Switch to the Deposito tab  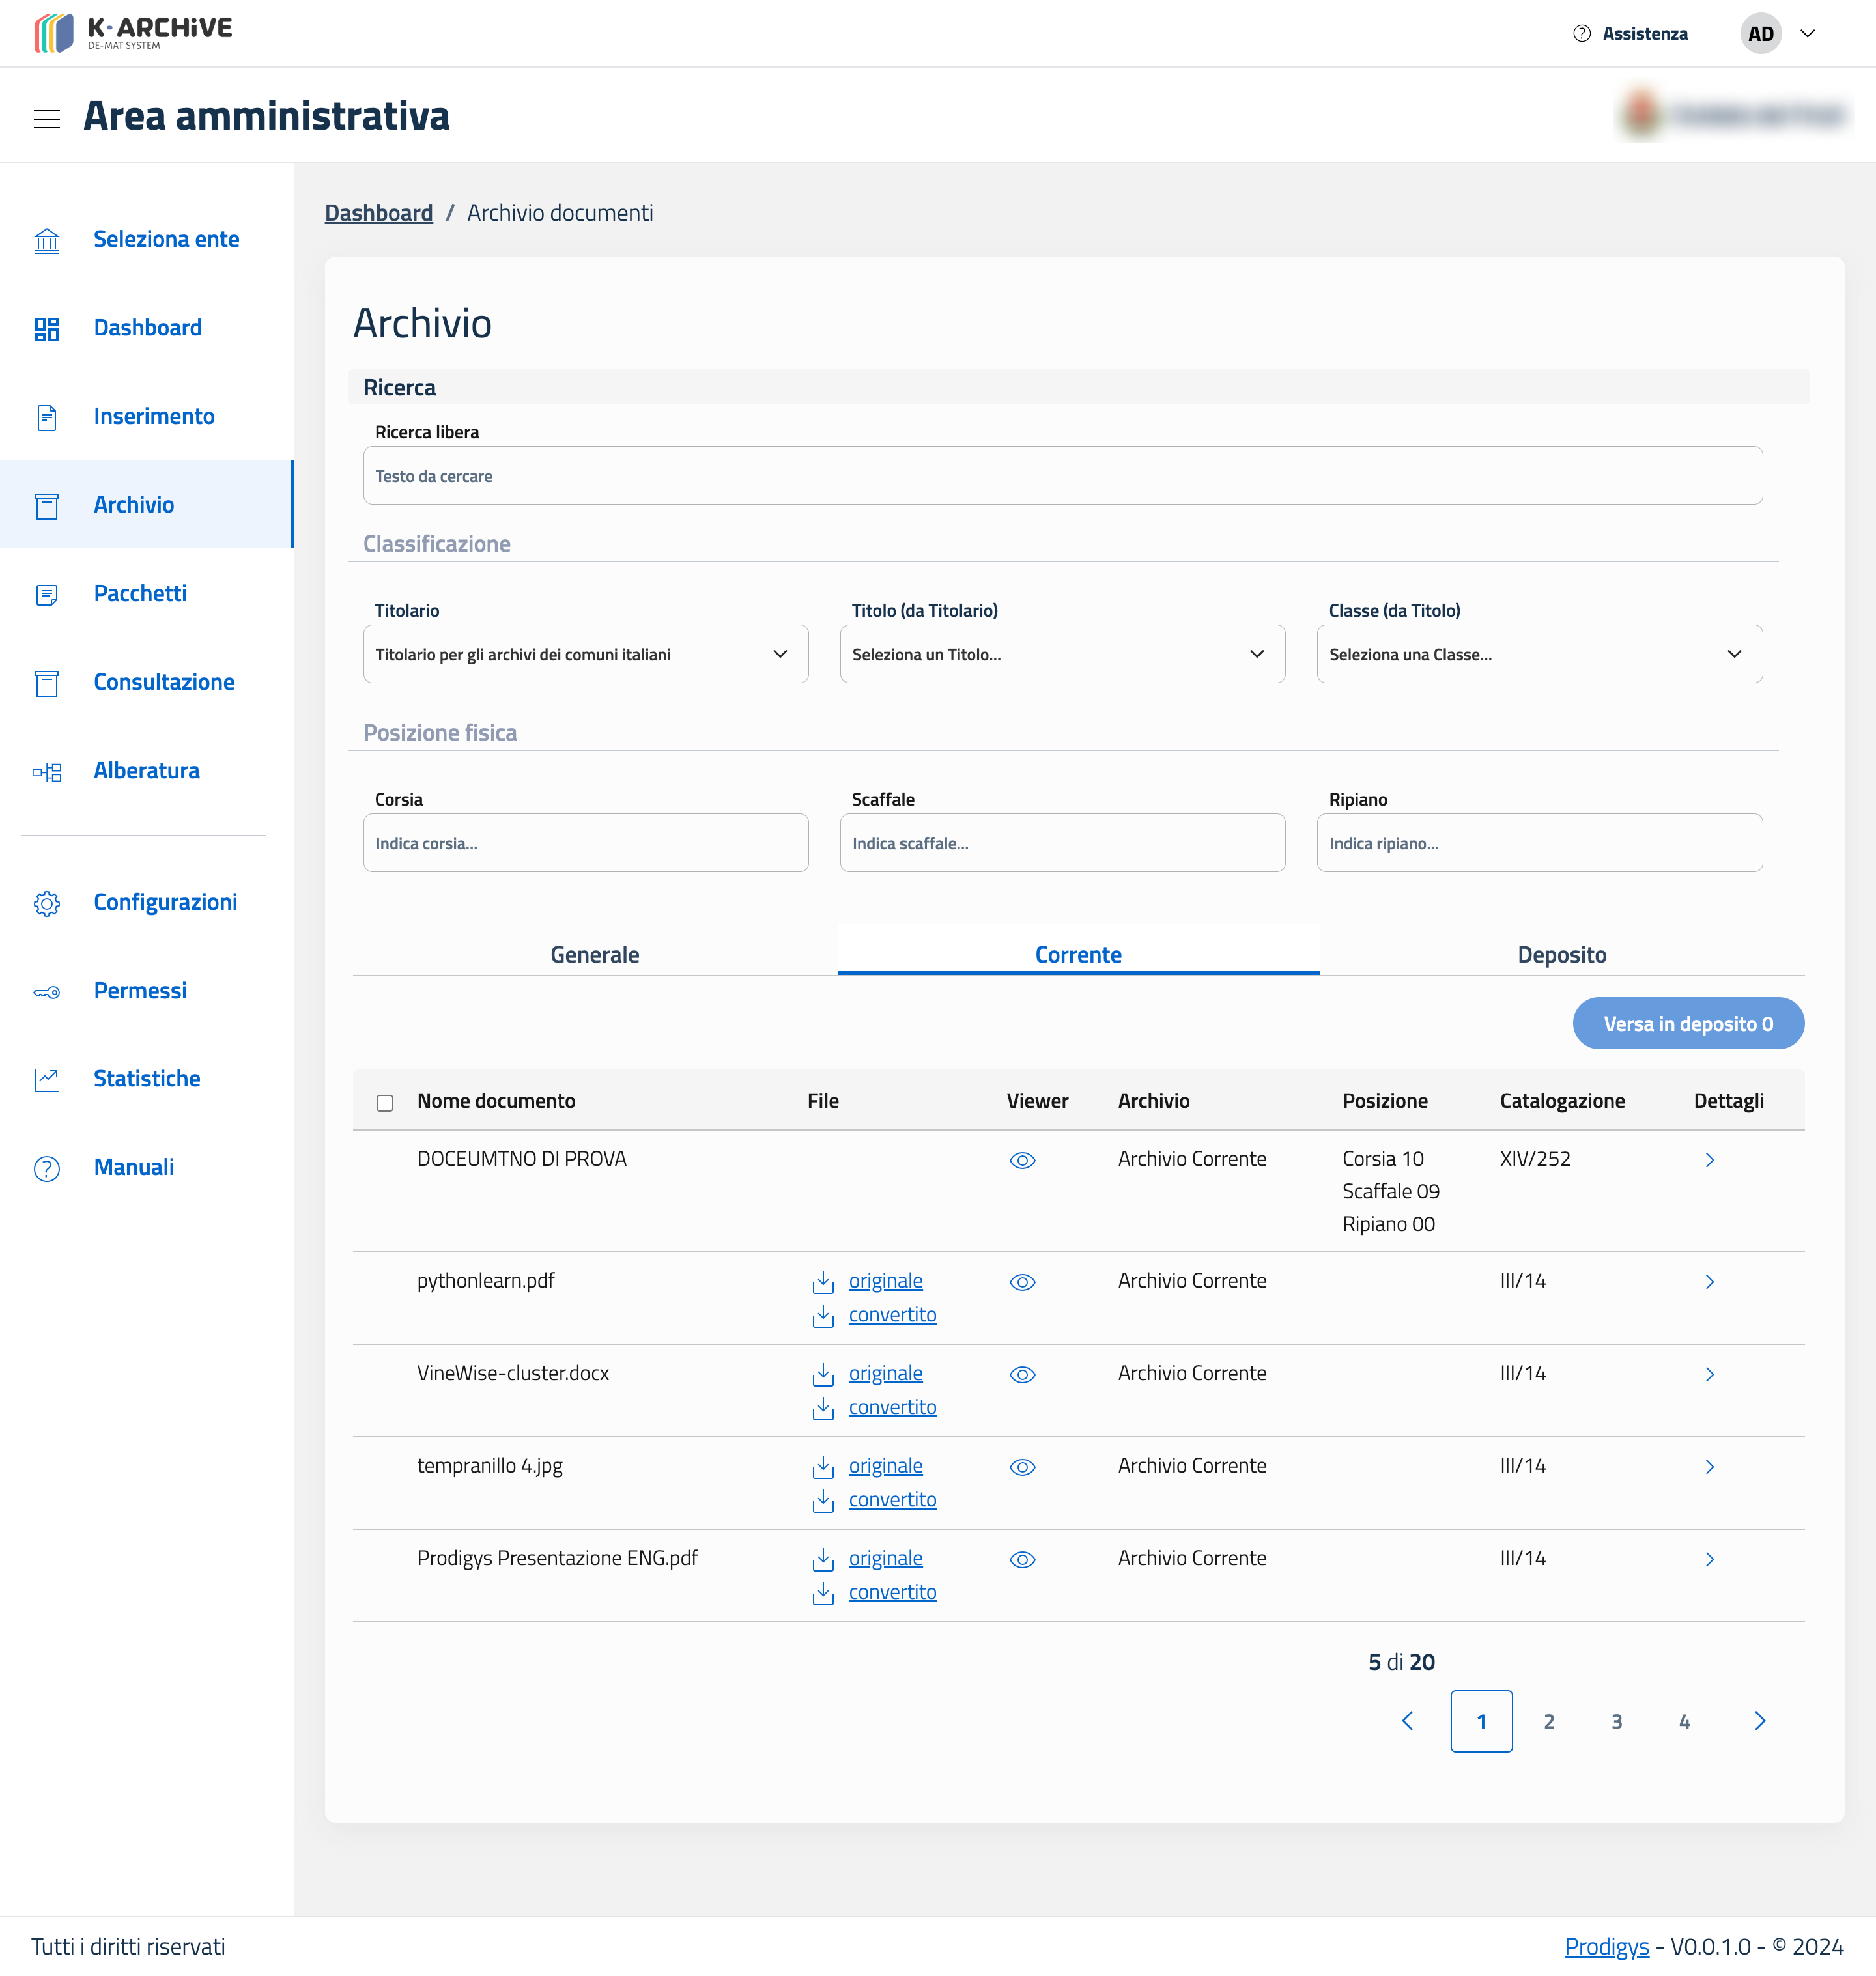[x=1561, y=954]
